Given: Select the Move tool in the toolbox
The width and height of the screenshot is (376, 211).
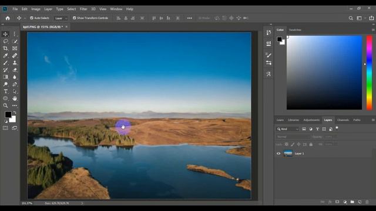Looking at the screenshot, I should tap(5, 34).
